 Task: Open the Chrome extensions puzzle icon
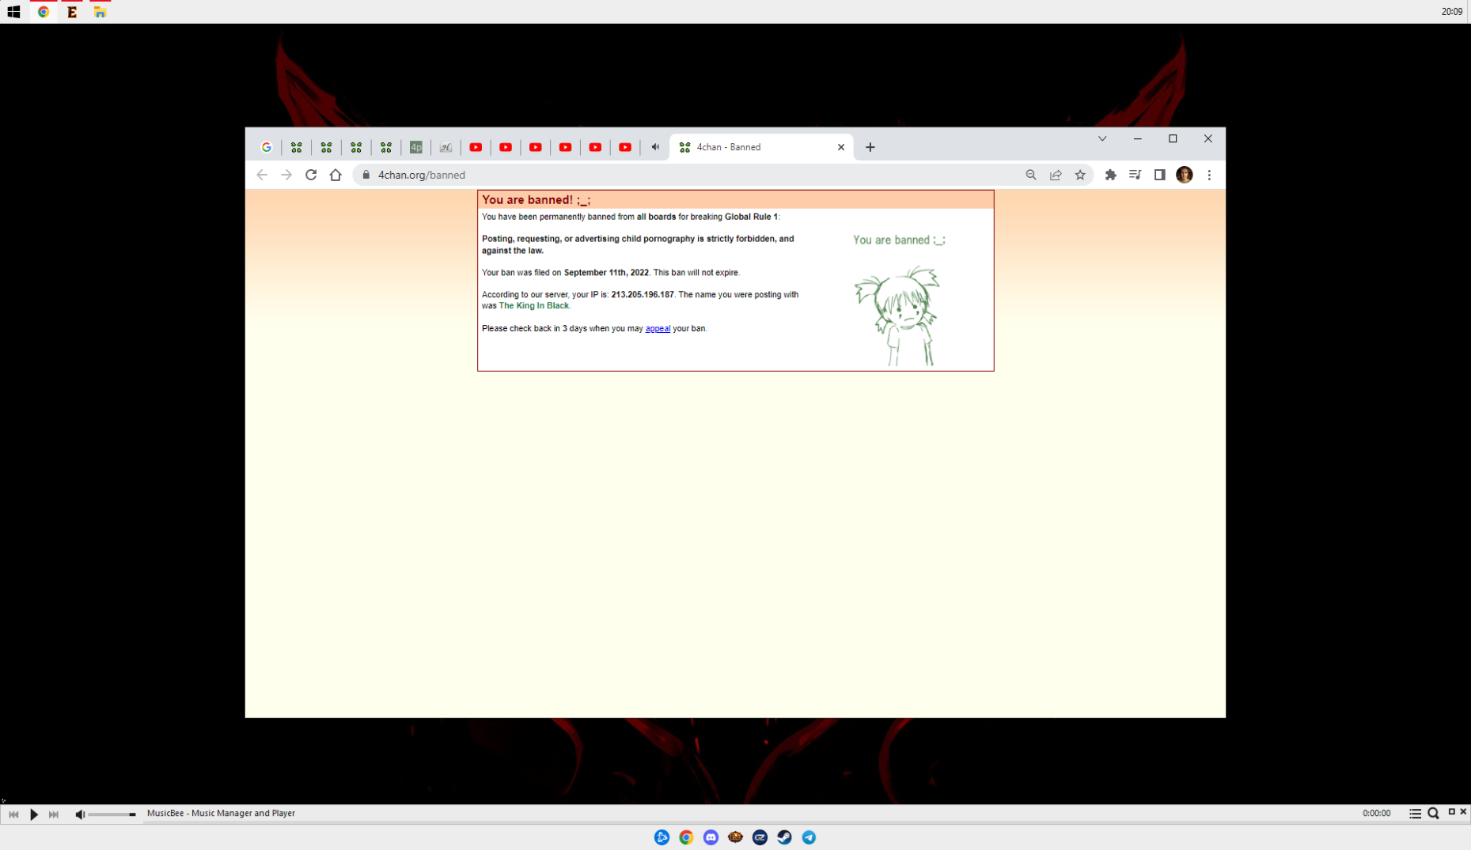coord(1111,175)
